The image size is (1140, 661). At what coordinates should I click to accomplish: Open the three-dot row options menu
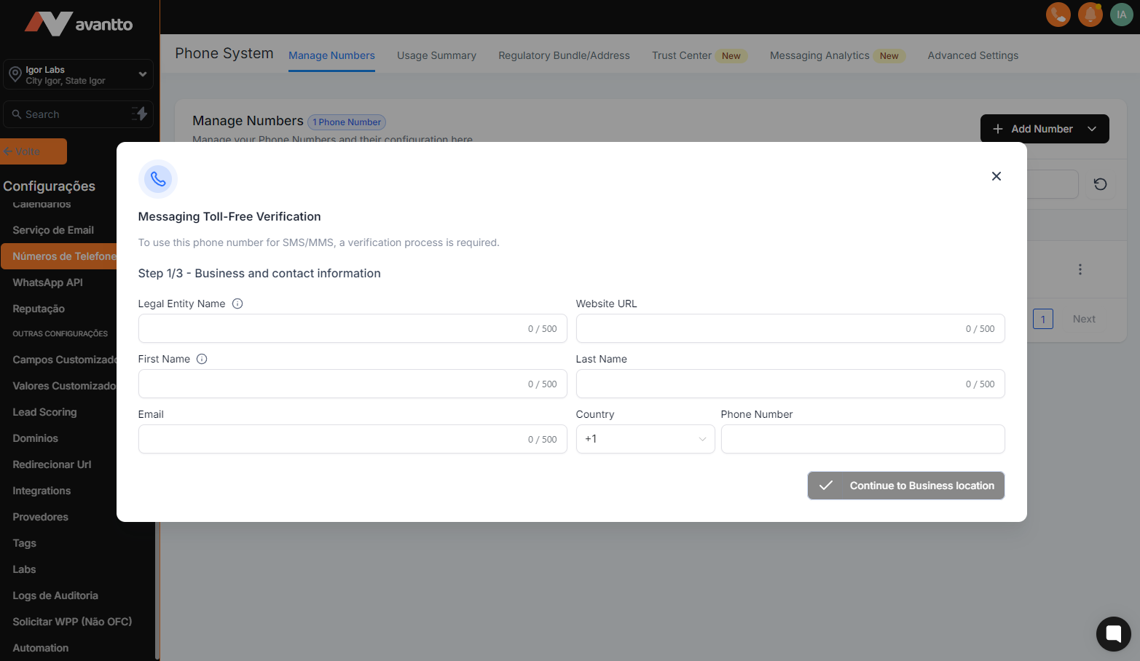point(1080,269)
